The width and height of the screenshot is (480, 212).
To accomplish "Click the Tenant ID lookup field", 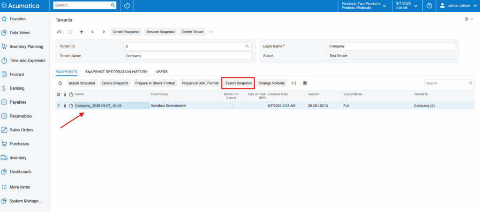I will 187,46.
